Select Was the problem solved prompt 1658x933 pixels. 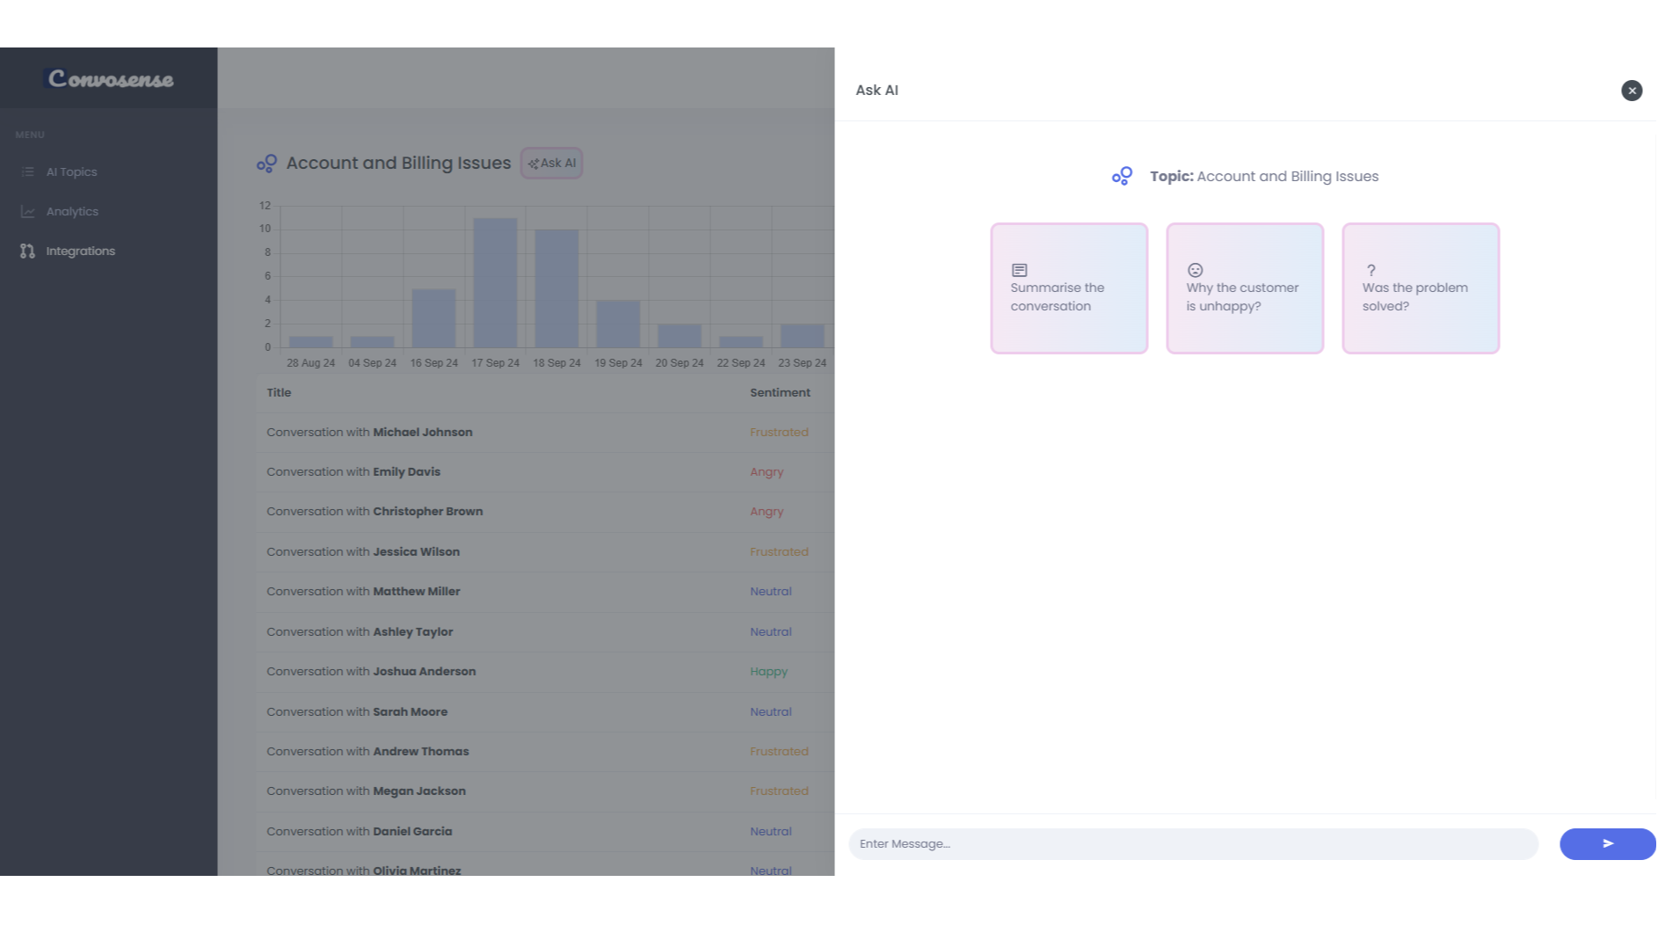point(1420,288)
